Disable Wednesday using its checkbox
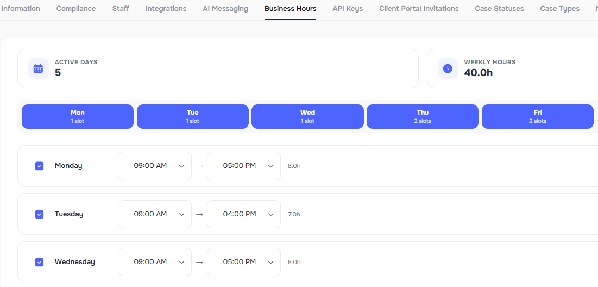Viewport: 598px width, 287px height. [39, 262]
